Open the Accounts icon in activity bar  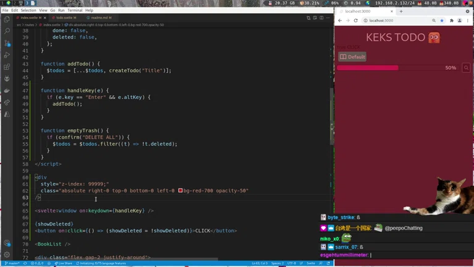[x=7, y=243]
